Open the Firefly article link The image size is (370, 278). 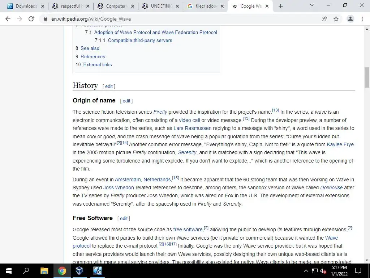click(x=160, y=112)
